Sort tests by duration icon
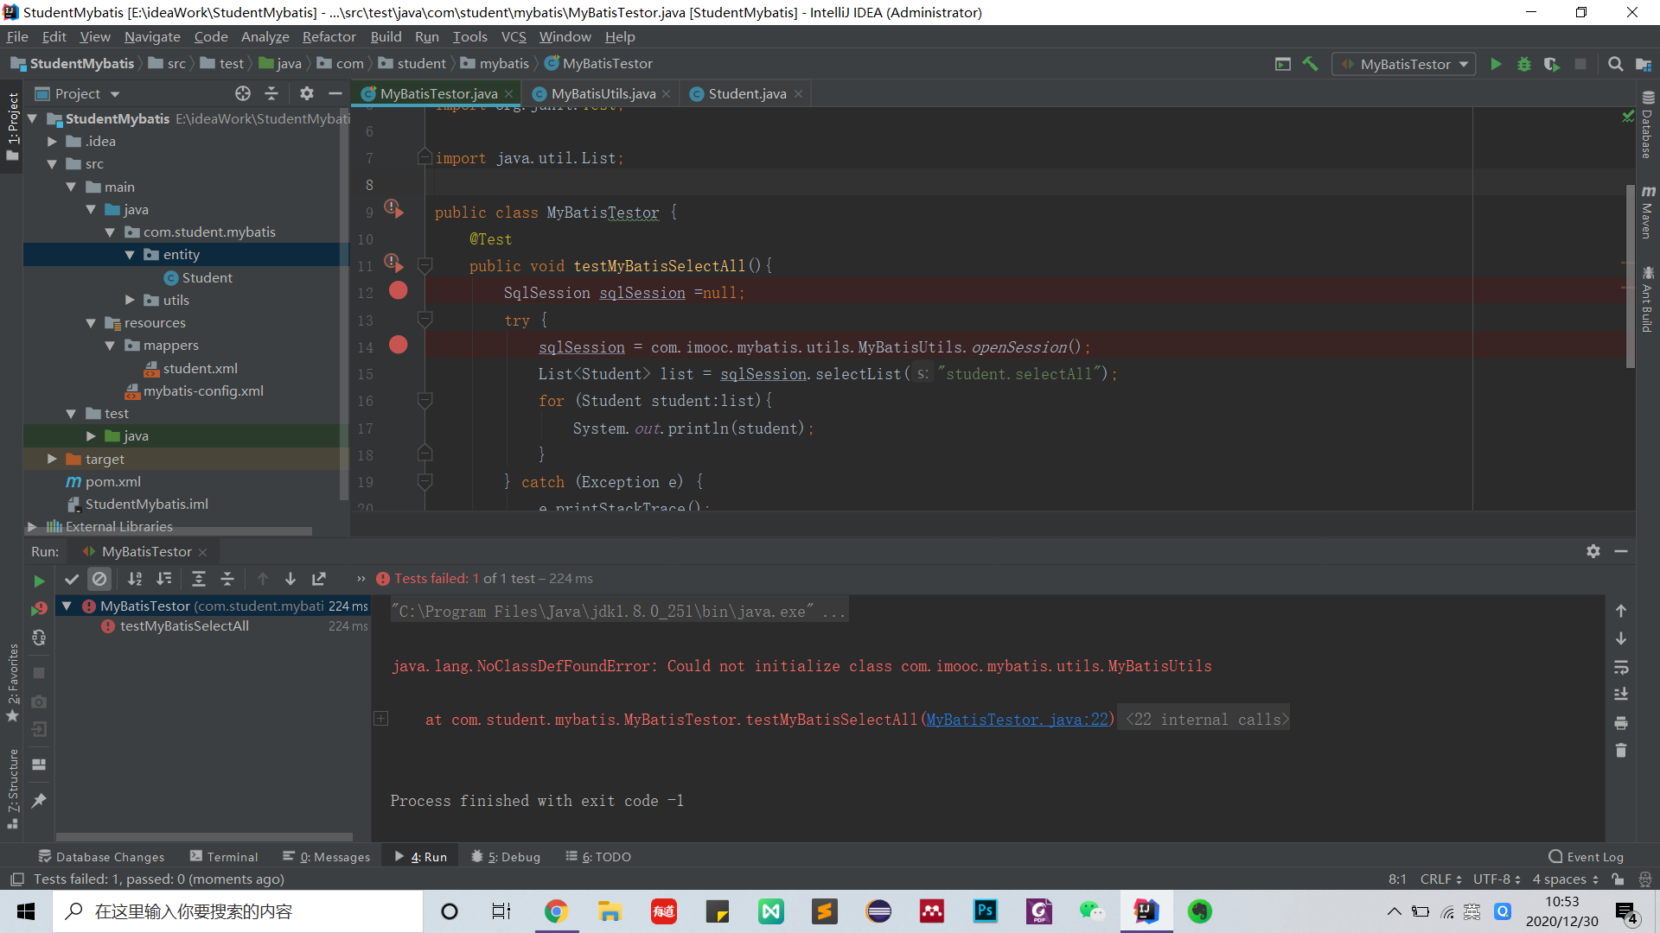The image size is (1660, 933). click(164, 579)
